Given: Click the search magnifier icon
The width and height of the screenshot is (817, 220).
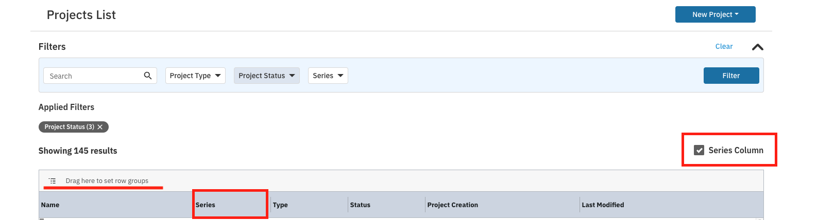Looking at the screenshot, I should pyautogui.click(x=148, y=76).
